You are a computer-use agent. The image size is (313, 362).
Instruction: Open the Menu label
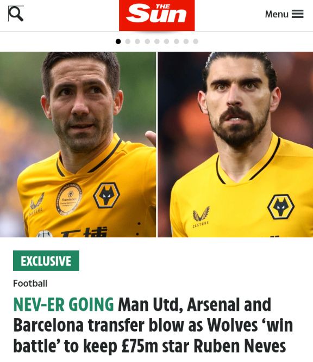[277, 14]
